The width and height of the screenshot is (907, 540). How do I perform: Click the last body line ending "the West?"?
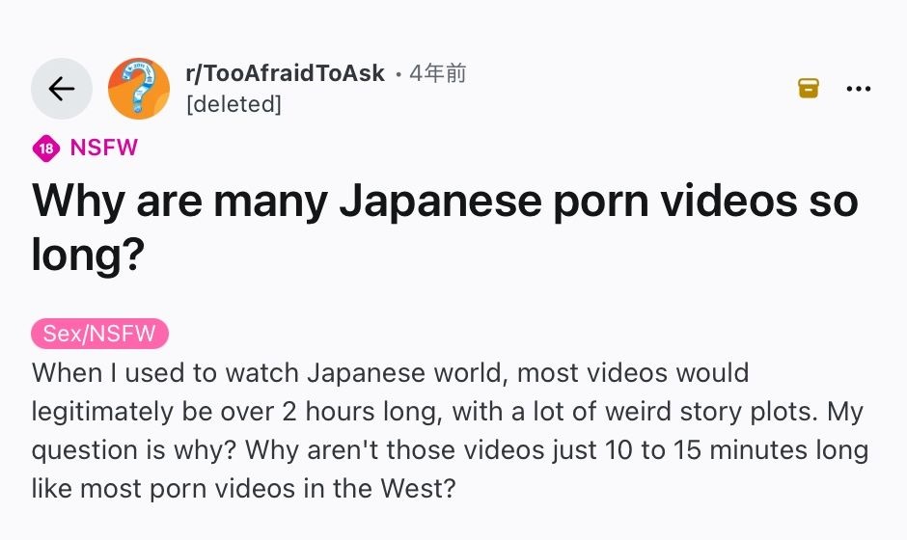(243, 488)
